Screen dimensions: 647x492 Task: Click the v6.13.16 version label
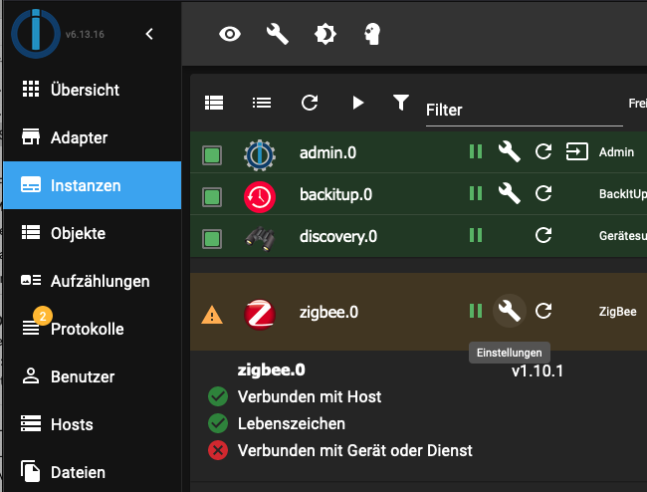point(85,34)
